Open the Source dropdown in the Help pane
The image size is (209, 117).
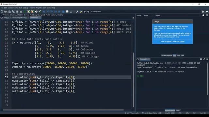point(147,15)
